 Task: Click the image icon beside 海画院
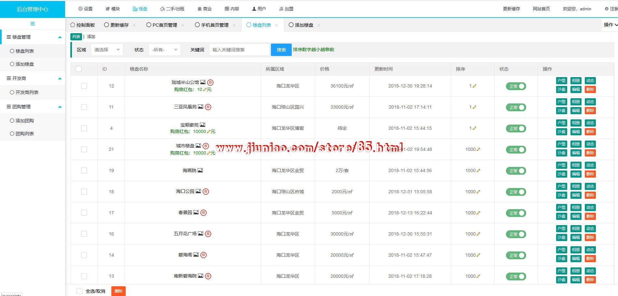pos(200,170)
